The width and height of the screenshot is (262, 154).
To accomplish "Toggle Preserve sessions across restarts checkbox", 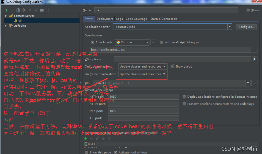I will [184, 104].
